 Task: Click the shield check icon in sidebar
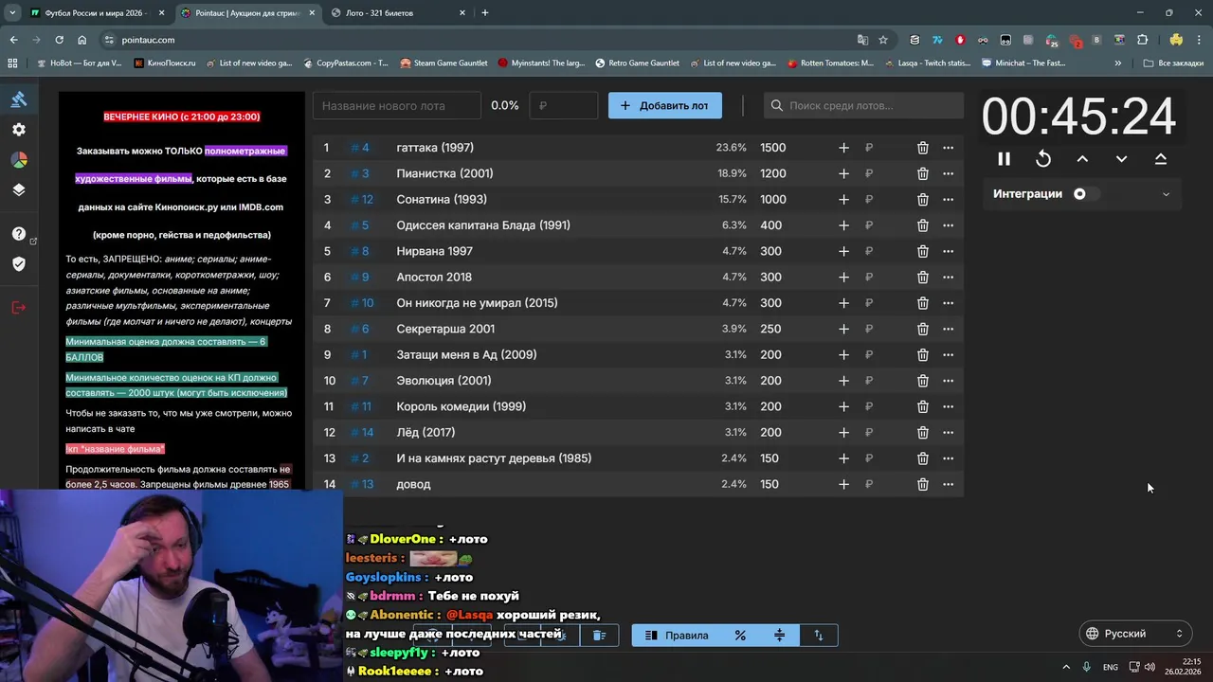click(x=19, y=263)
